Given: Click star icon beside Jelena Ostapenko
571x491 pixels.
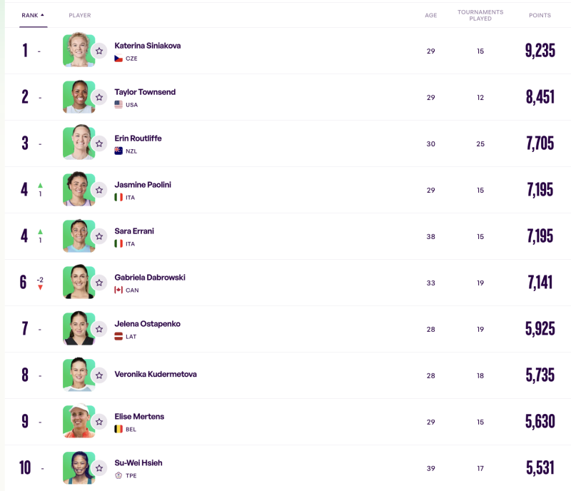Looking at the screenshot, I should (99, 329).
